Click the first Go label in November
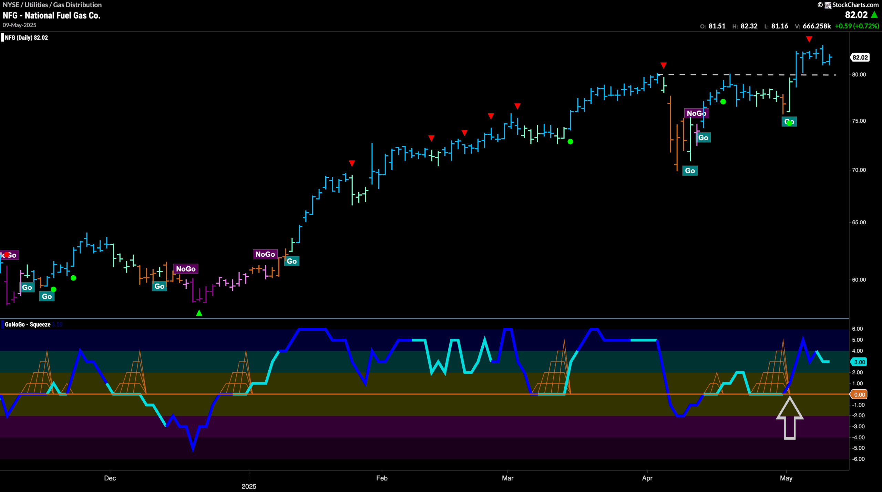 (27, 287)
